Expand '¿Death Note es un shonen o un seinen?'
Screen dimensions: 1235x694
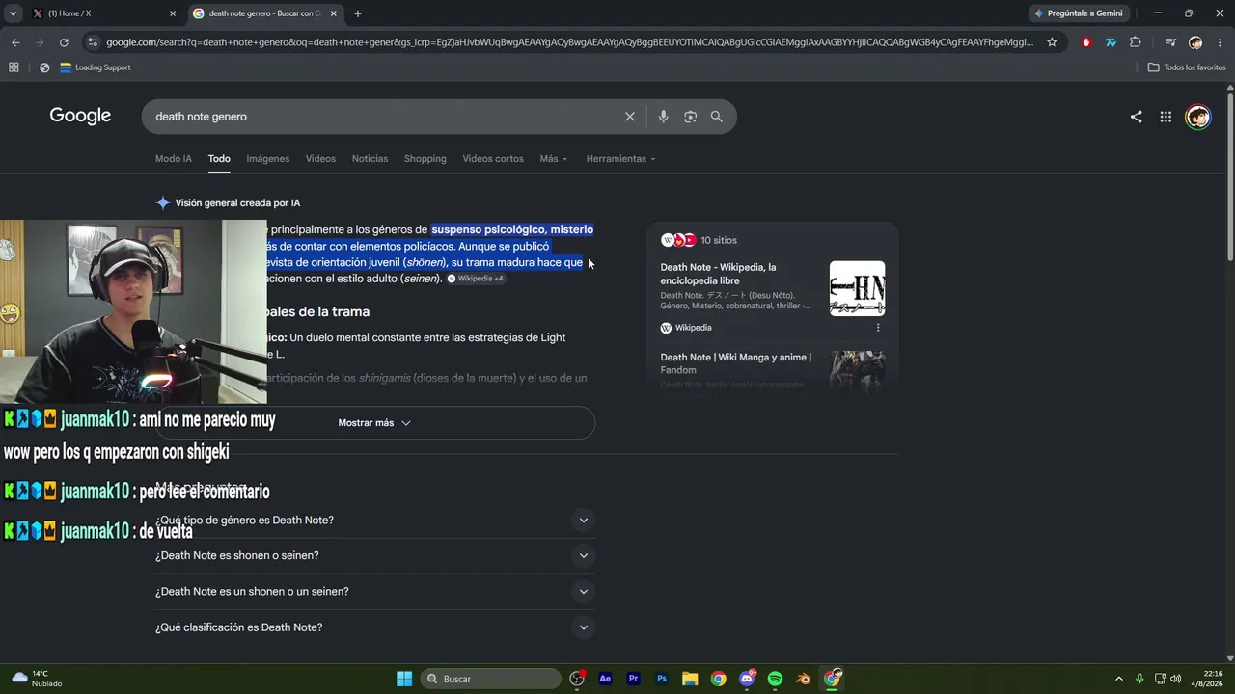(x=374, y=592)
